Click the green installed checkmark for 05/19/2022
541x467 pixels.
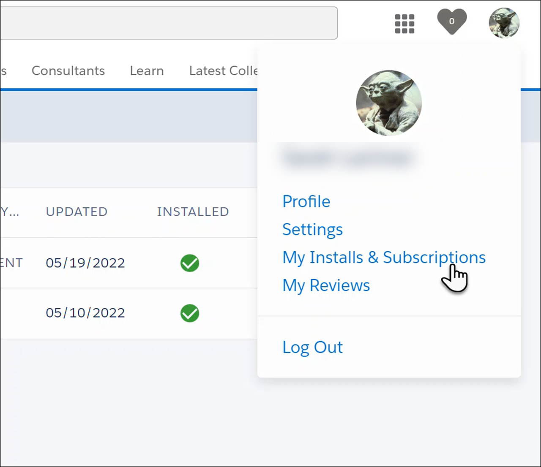pyautogui.click(x=189, y=263)
